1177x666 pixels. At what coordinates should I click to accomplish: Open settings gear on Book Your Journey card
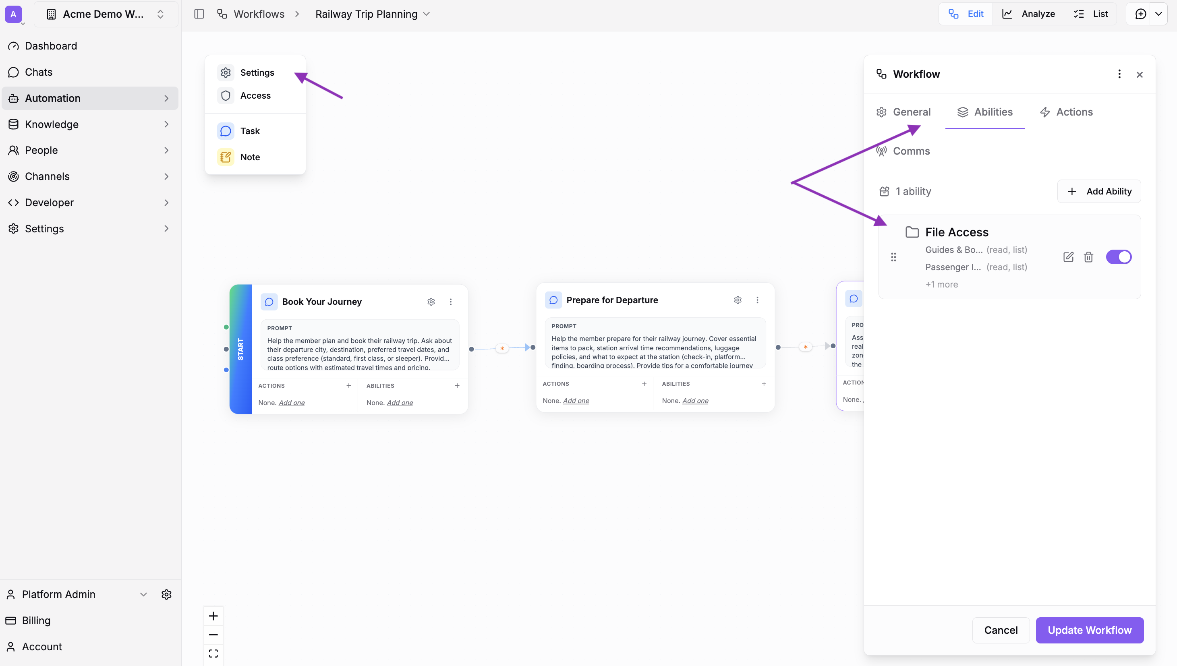[x=431, y=302]
